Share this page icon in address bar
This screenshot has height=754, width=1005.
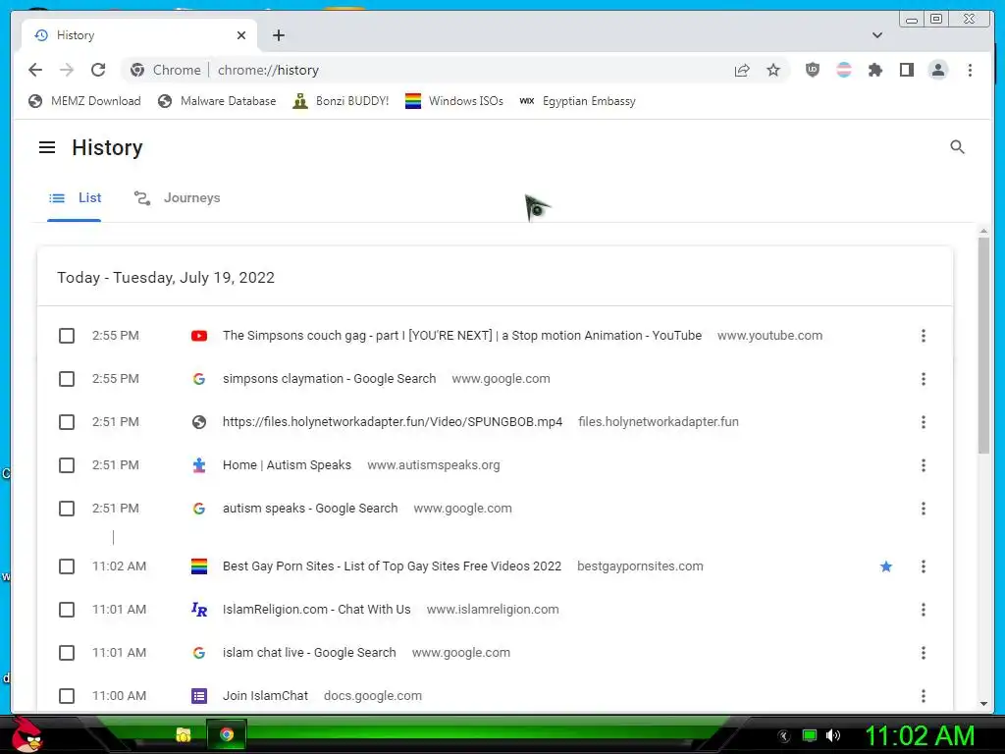click(742, 70)
